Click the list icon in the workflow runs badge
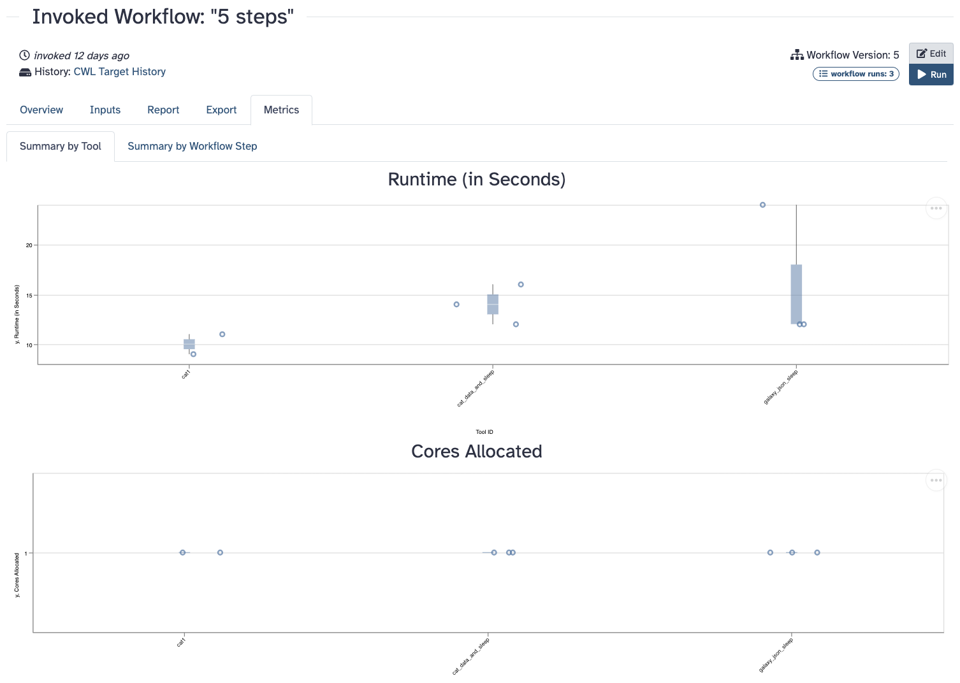The width and height of the screenshot is (960, 683). point(822,73)
